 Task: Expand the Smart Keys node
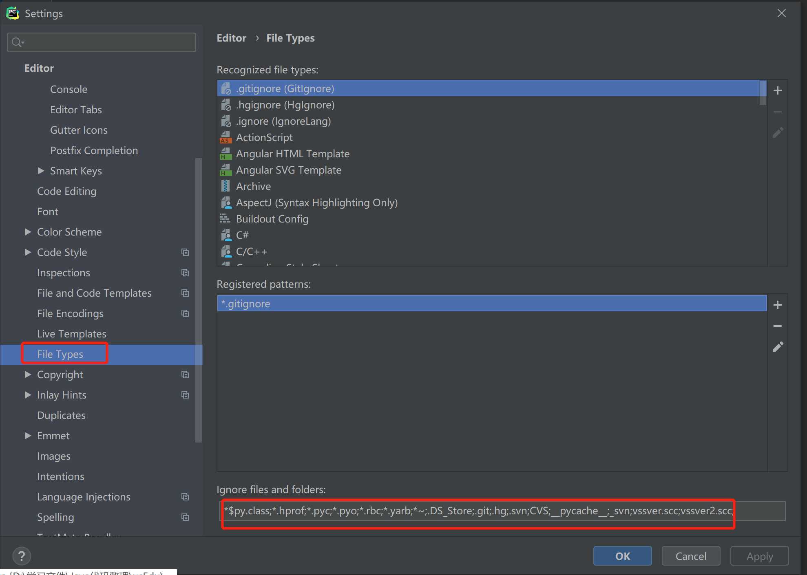41,171
